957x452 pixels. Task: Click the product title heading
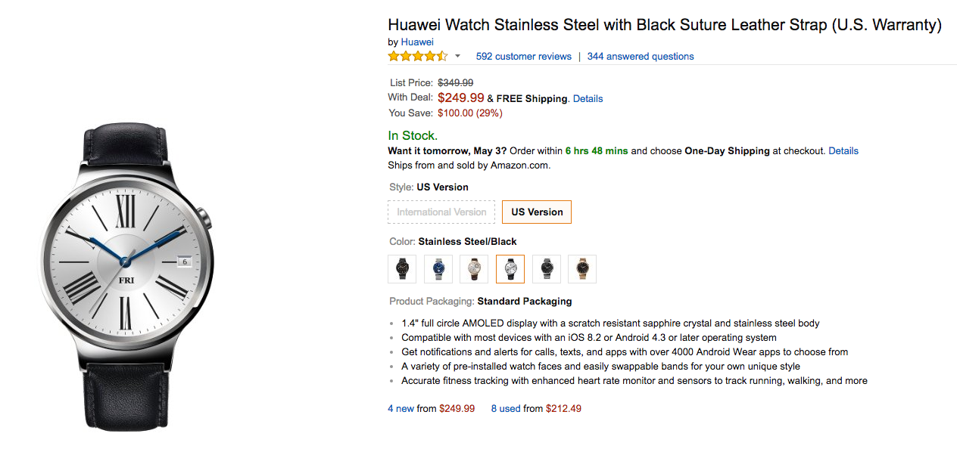coord(664,25)
